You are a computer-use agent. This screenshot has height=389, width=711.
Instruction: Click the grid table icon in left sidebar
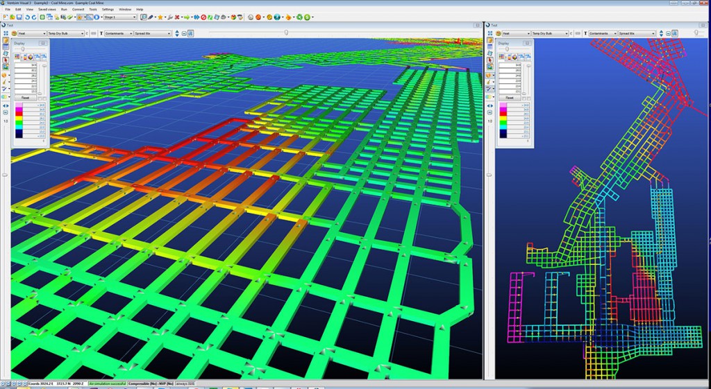pyautogui.click(x=6, y=46)
